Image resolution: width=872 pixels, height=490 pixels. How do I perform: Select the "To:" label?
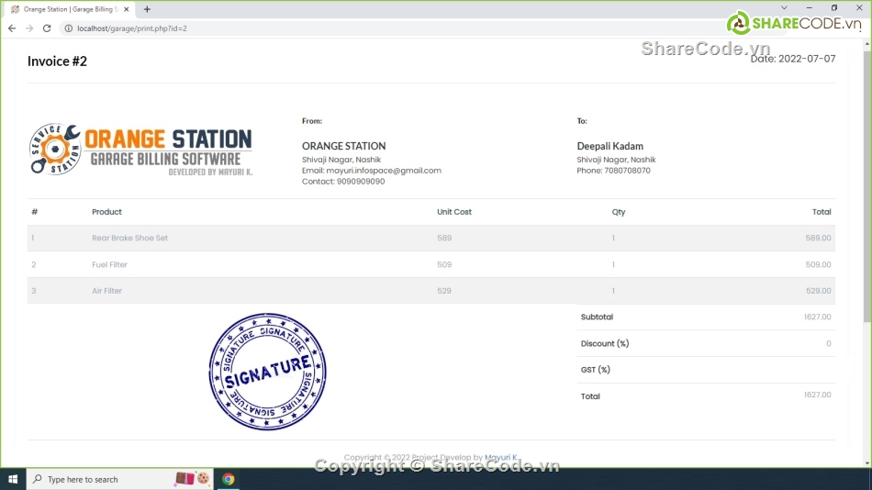coord(582,121)
